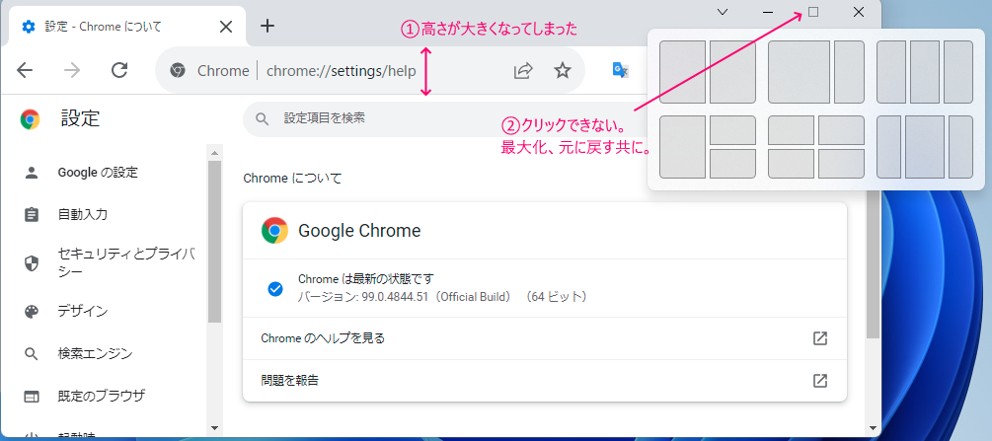Open セキュリティとプライバシー settings
The image size is (992, 441).
[125, 262]
